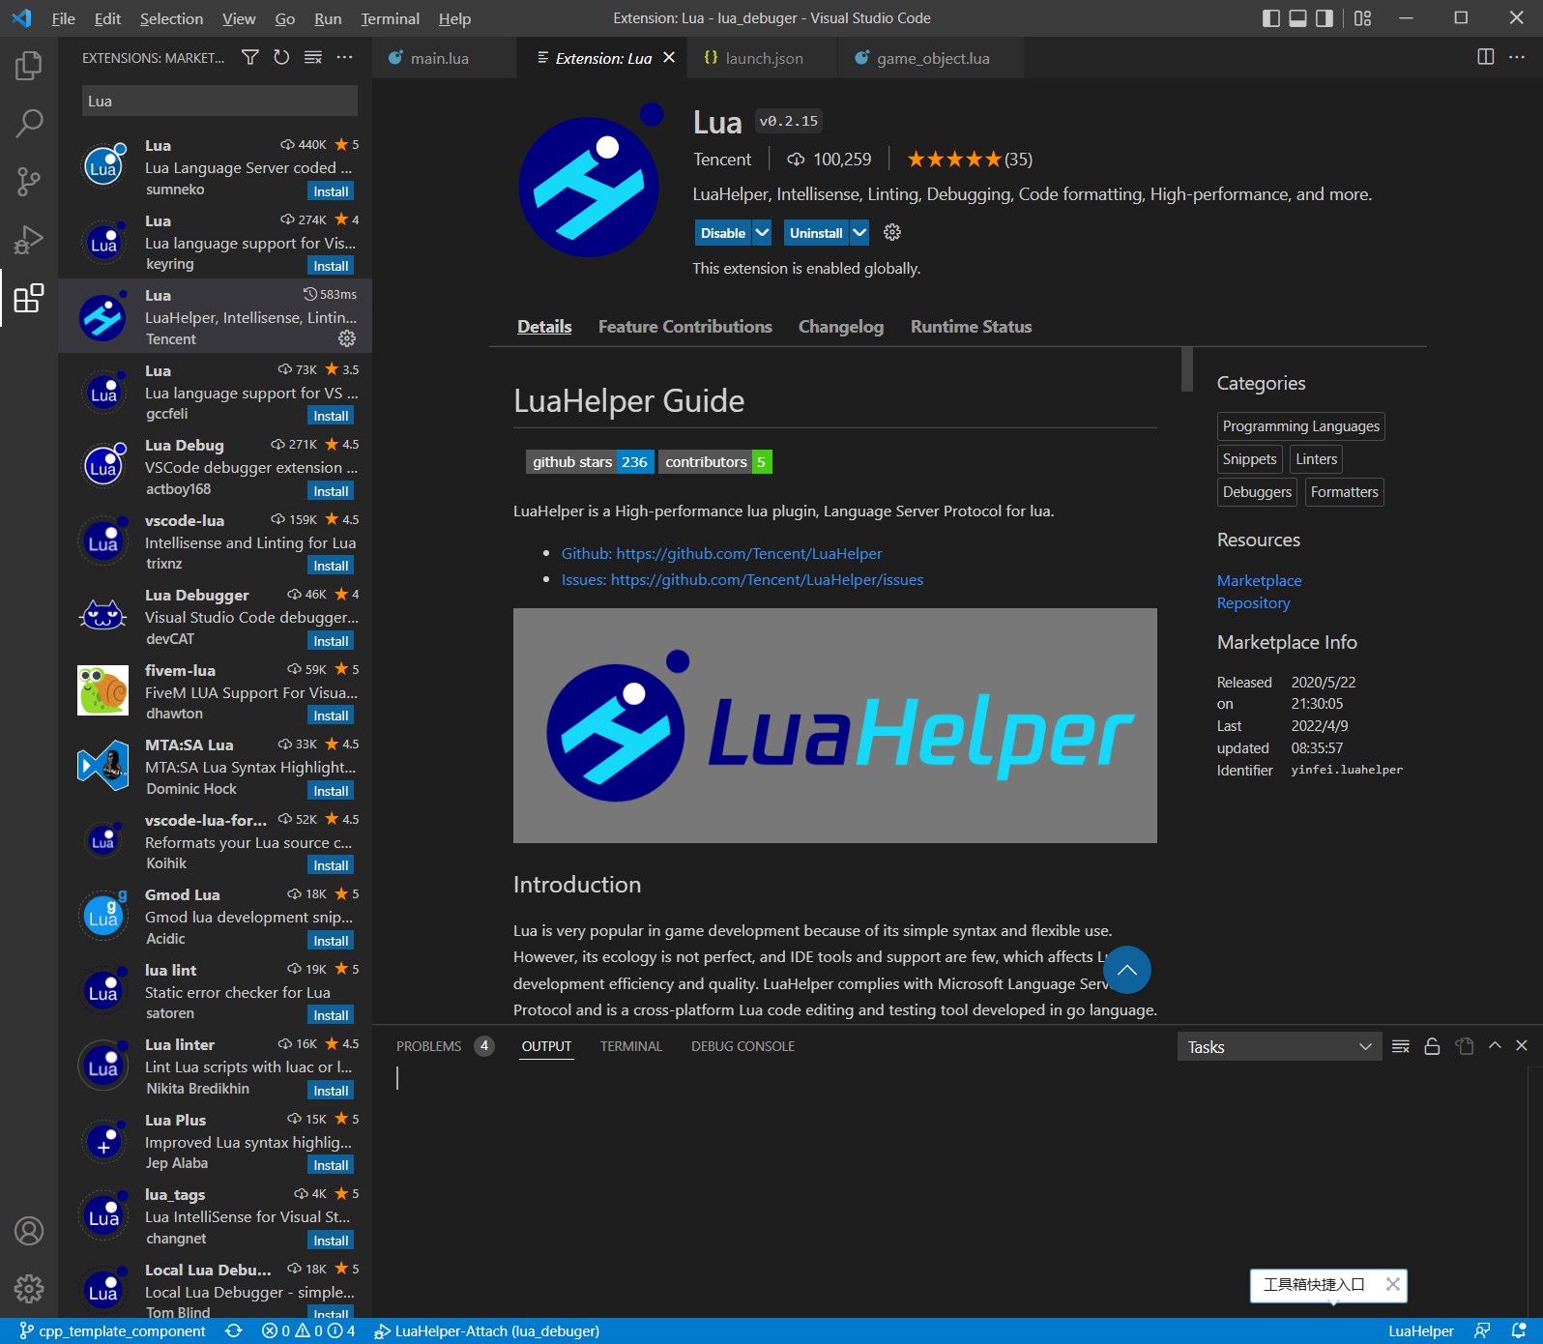Switch to the Problems panel tab
Viewport: 1543px width, 1344px height.
[x=444, y=1046]
